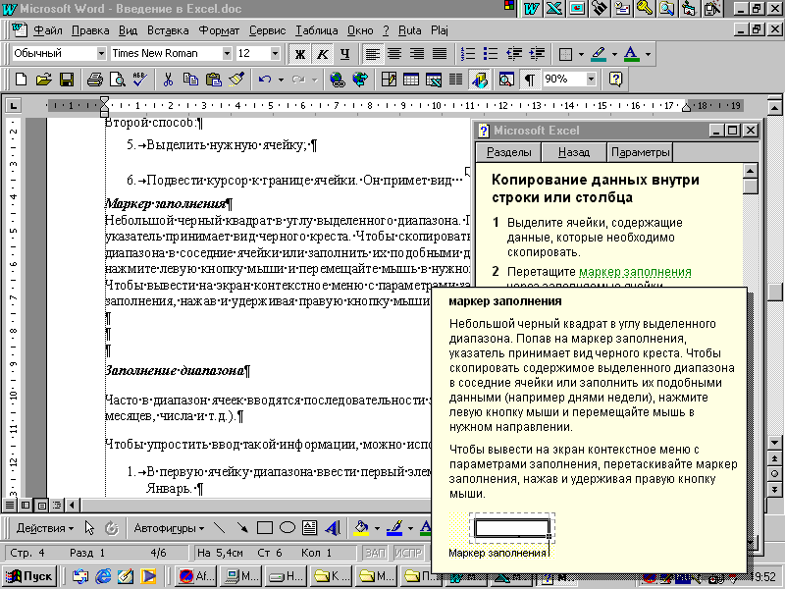
Task: Click the numbered list icon
Action: point(468,54)
